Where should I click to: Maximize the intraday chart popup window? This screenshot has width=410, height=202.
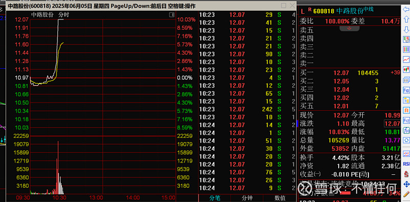[x=284, y=6]
